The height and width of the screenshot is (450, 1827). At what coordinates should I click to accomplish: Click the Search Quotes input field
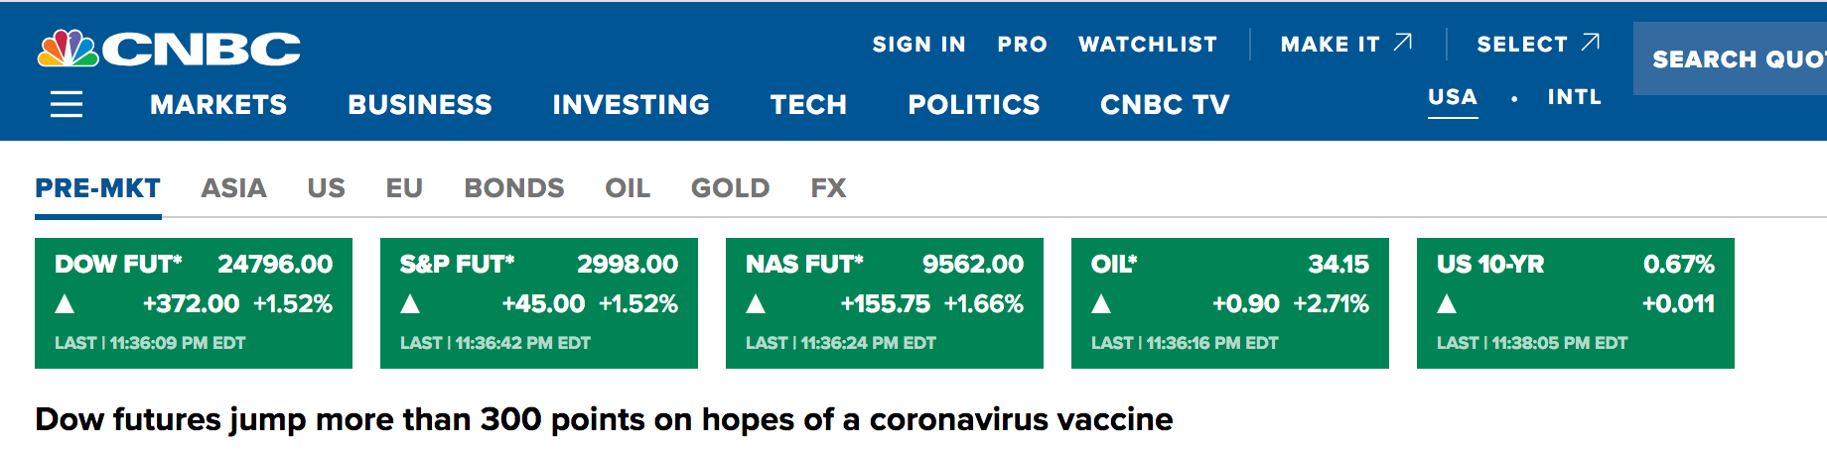tap(1736, 59)
